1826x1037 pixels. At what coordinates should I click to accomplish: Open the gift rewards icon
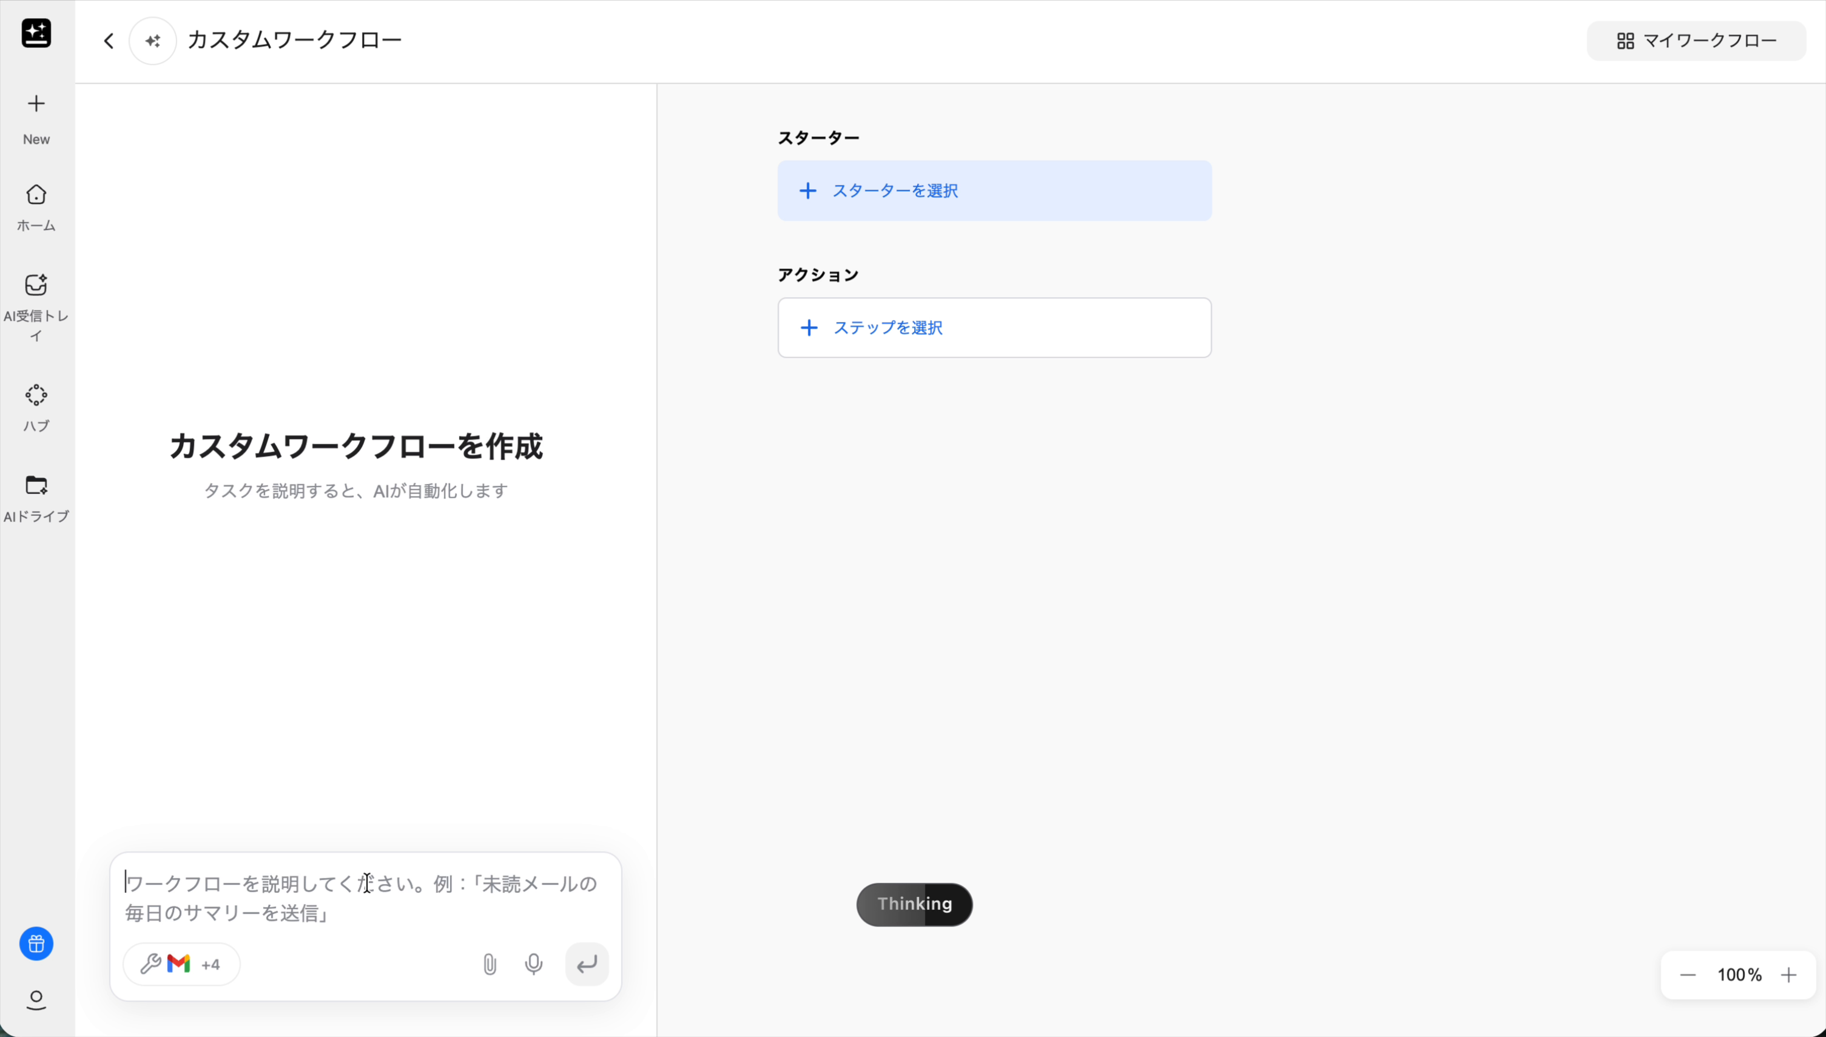36,944
